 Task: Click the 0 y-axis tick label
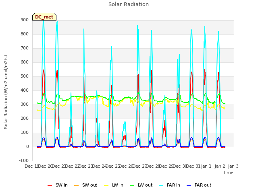27,147
